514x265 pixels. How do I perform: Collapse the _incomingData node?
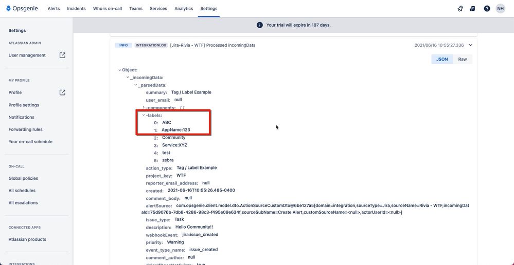[x=128, y=78]
